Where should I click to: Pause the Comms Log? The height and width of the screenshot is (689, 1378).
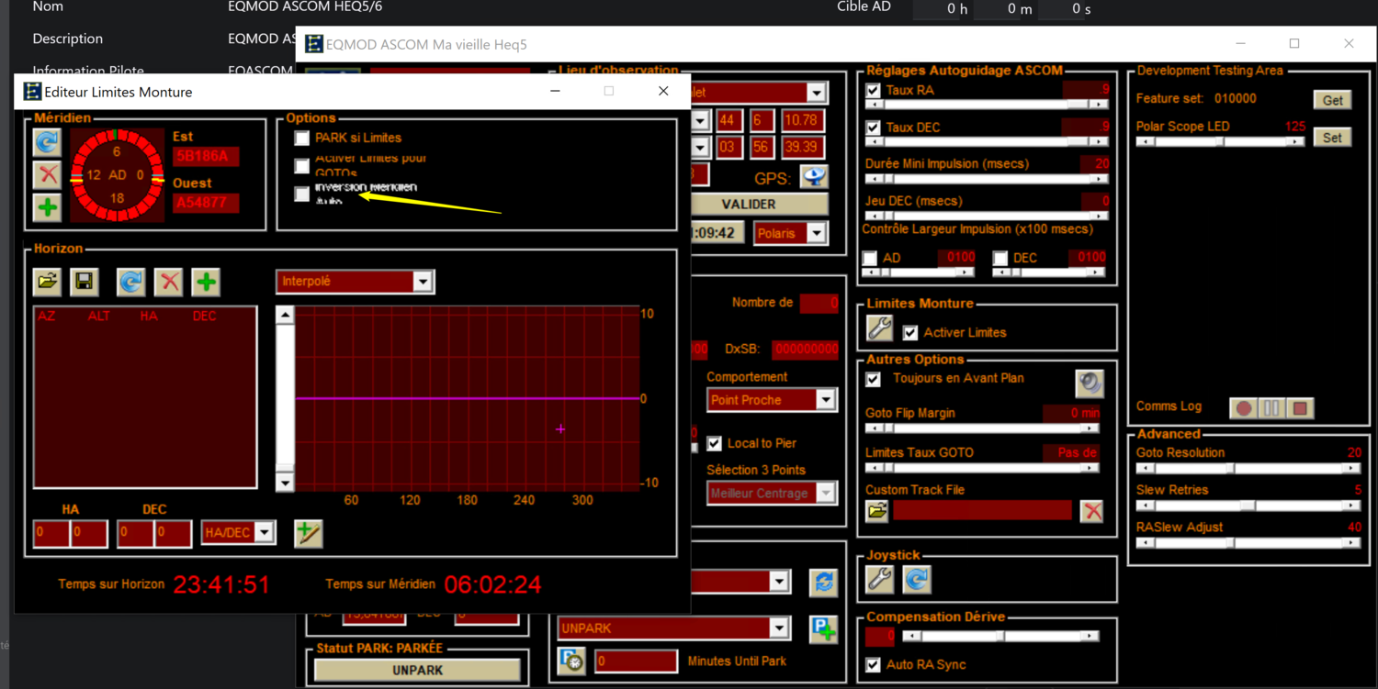1272,408
